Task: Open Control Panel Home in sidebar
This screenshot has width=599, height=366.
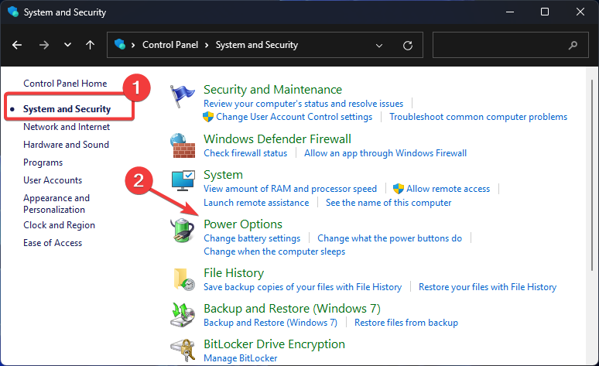Action: 65,84
